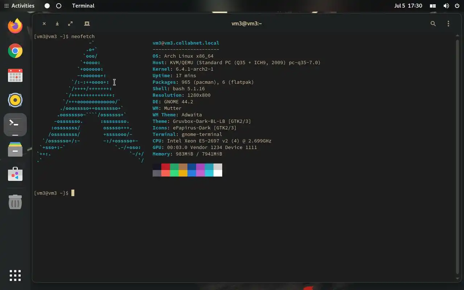Click the terminal title "vm3@vm3:~"
Image resolution: width=464 pixels, height=290 pixels.
tap(246, 24)
